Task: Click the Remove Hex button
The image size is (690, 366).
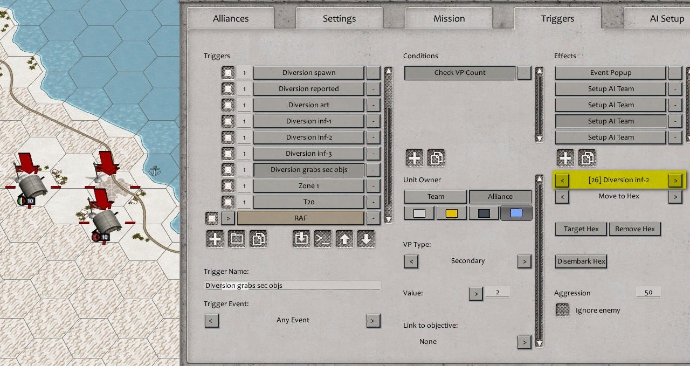Action: click(x=635, y=229)
